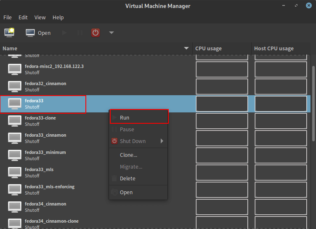The height and width of the screenshot is (229, 316).
Task: Select the fedora33_minimum monitor icon
Action: 15,155
